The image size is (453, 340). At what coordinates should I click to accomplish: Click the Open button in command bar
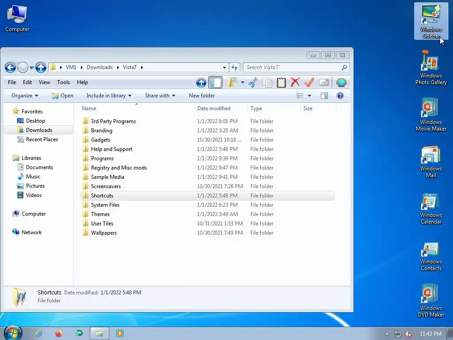[x=62, y=96]
